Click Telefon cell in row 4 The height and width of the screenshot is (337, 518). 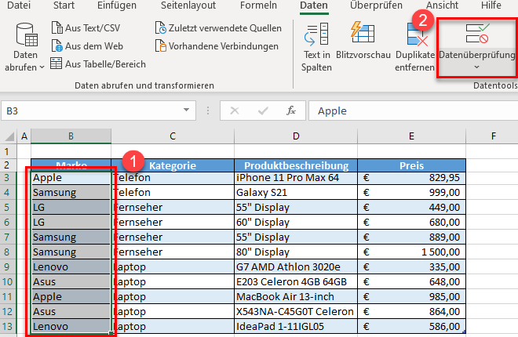173,193
